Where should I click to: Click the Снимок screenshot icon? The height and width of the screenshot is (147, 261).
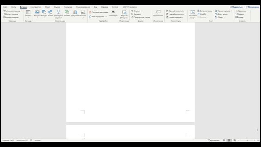click(x=83, y=12)
